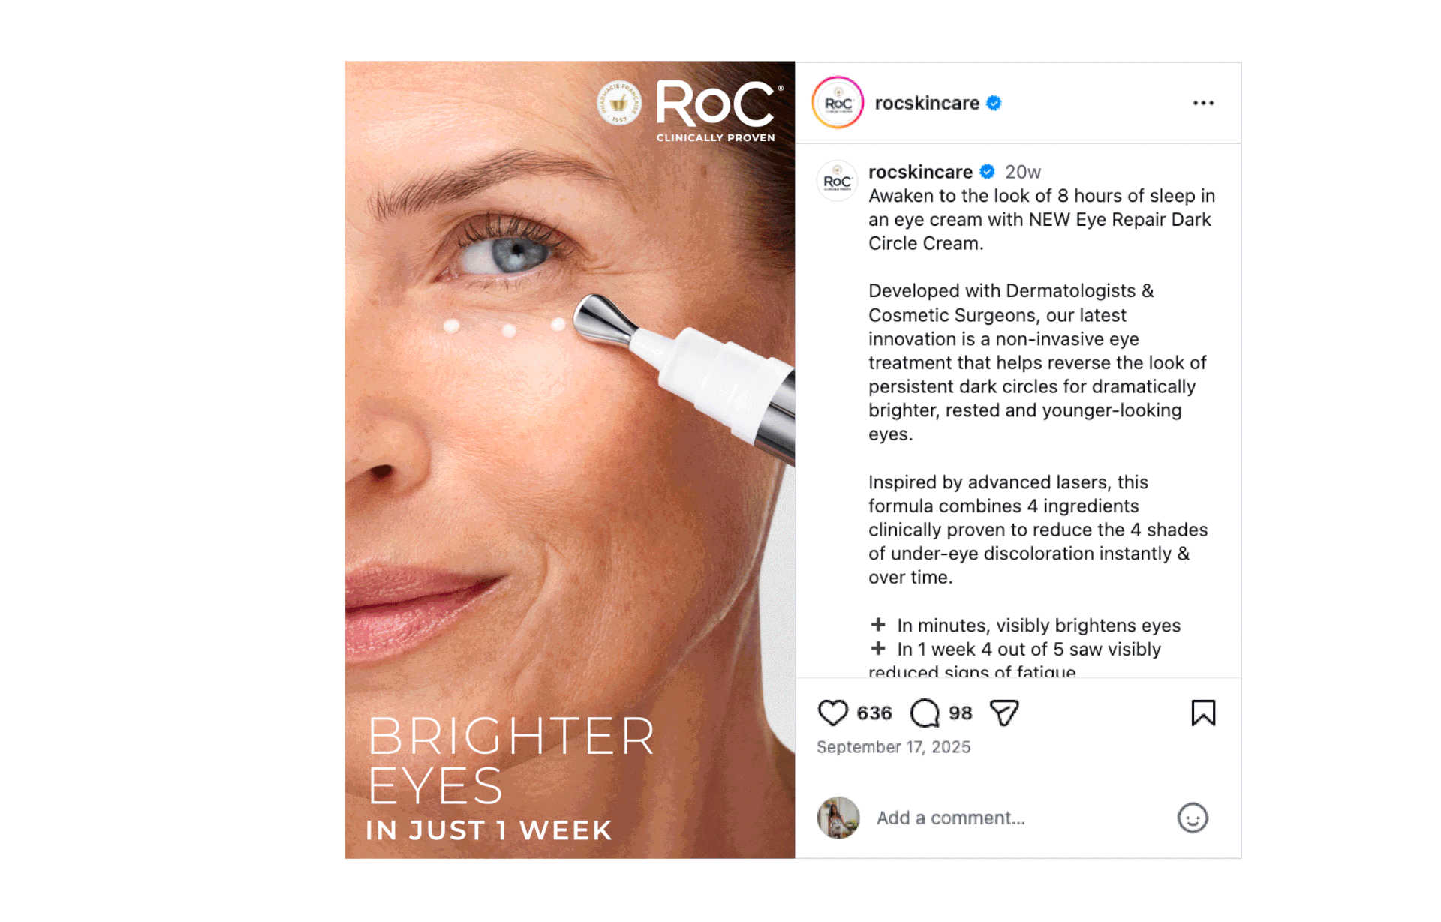The height and width of the screenshot is (922, 1441).
Task: Open the three-dot more options menu
Action: [x=1203, y=103]
